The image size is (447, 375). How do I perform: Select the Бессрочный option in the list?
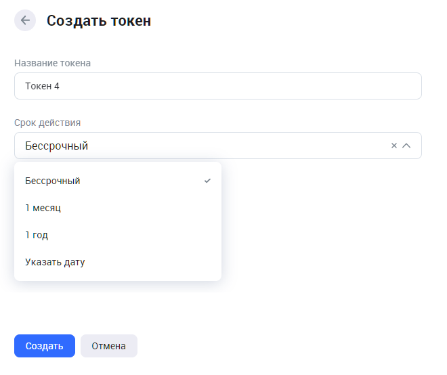click(53, 181)
